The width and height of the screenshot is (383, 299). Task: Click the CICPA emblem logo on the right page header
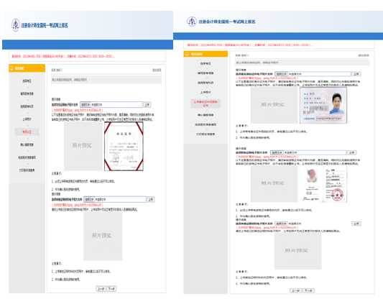tap(192, 22)
